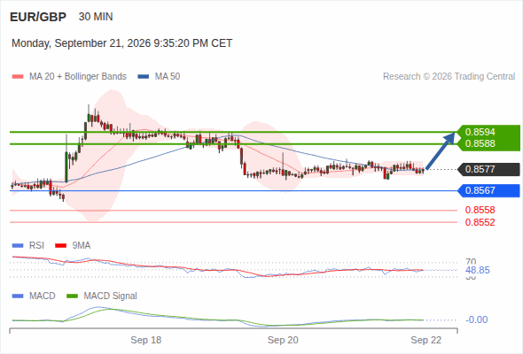Click the MA 20 Bollinger Bands legend swatch
The height and width of the screenshot is (354, 523).
tap(18, 77)
